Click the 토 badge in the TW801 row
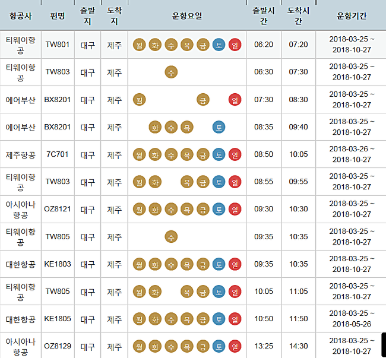 pyautogui.click(x=219, y=45)
